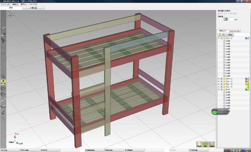The image size is (251, 152).
Task: Click the F10:Calc button
Action: (199, 150)
